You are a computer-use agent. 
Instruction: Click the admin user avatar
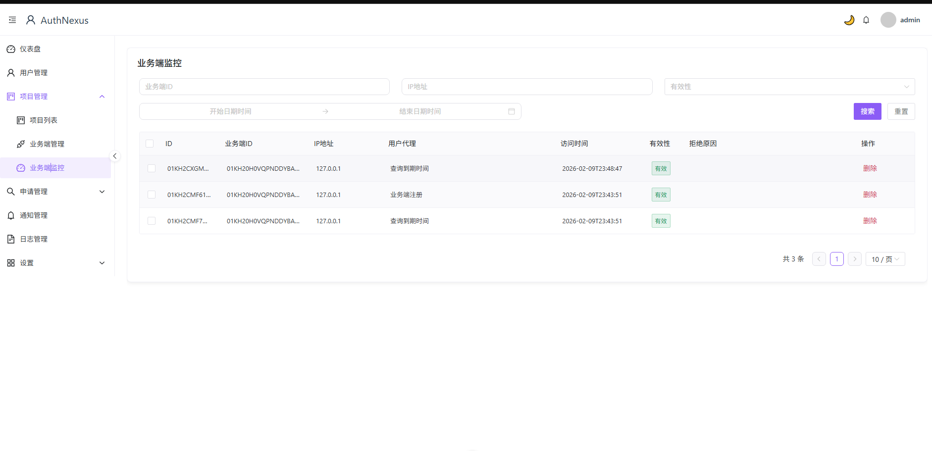click(888, 20)
